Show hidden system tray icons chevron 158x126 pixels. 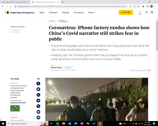130,124
